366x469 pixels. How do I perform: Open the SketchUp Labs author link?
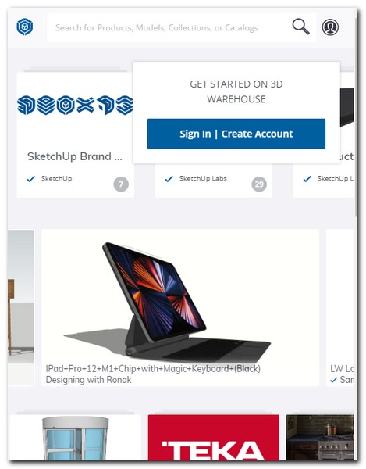coord(203,178)
